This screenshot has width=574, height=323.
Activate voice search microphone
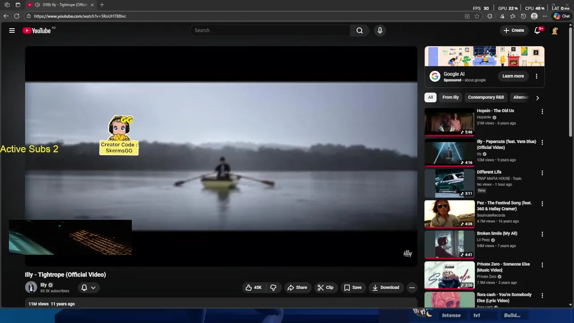380,31
